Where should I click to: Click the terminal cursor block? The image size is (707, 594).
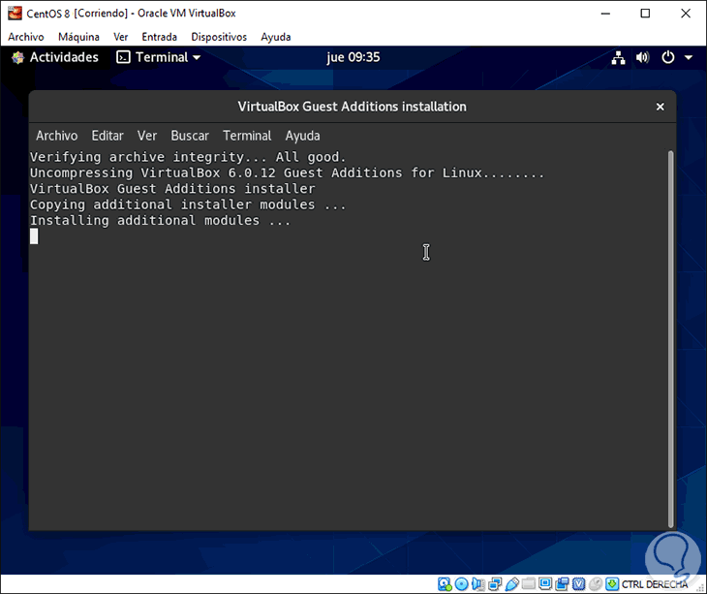pos(34,236)
